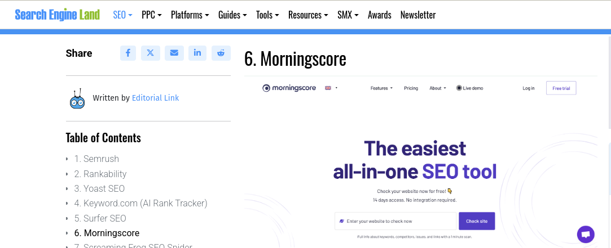This screenshot has width=611, height=248.
Task: Click the Check site button
Action: point(477,221)
